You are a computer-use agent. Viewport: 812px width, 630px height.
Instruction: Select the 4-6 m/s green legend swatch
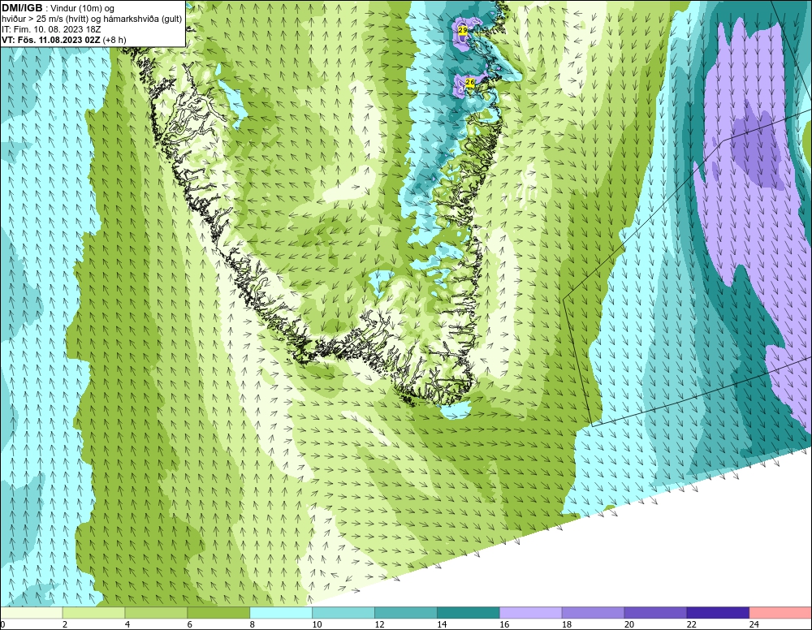[x=156, y=613]
